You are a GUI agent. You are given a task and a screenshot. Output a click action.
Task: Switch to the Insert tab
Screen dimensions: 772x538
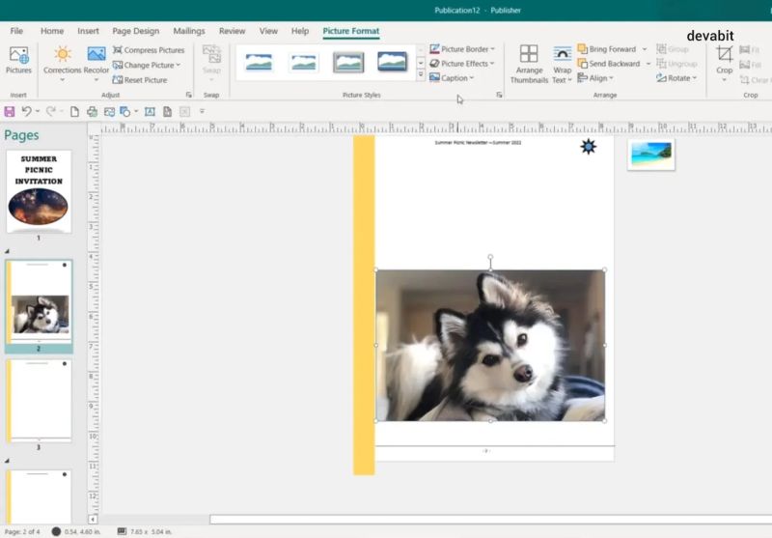(x=88, y=31)
